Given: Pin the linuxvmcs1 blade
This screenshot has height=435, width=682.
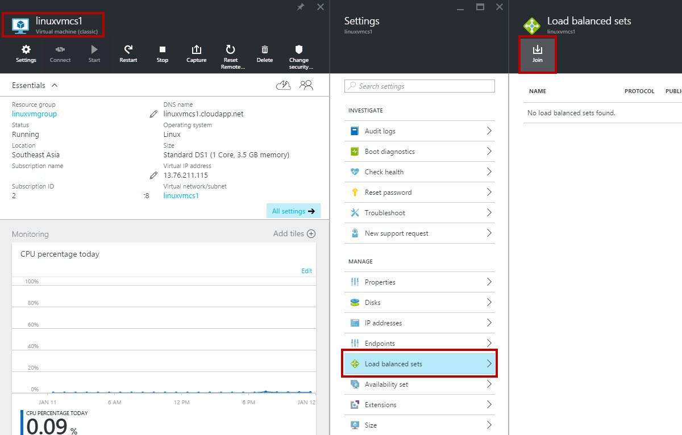Looking at the screenshot, I should tap(301, 7).
